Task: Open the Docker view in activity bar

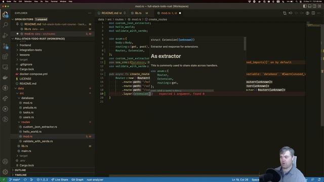Action: pos(5,77)
